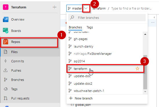Screen dimensions: 159x107
Task: Click the Repos icon in sidebar
Action: coord(6,42)
